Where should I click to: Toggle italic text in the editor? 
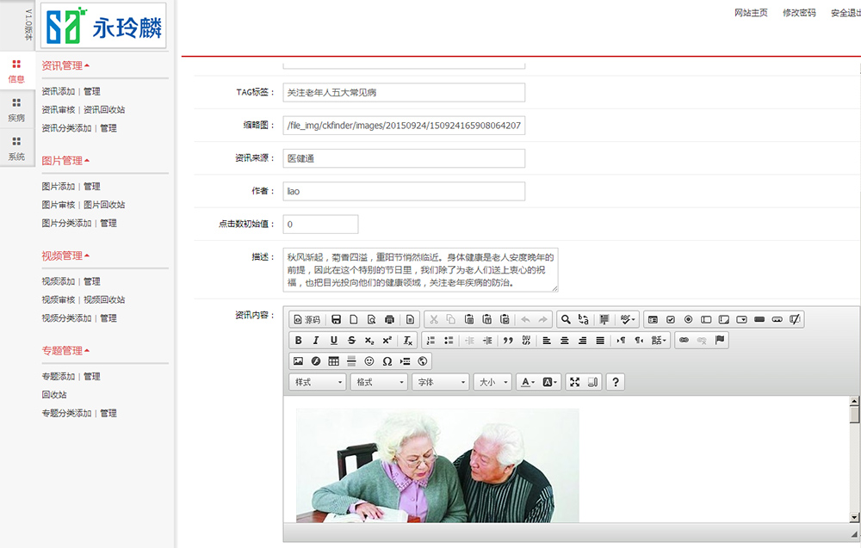click(316, 341)
